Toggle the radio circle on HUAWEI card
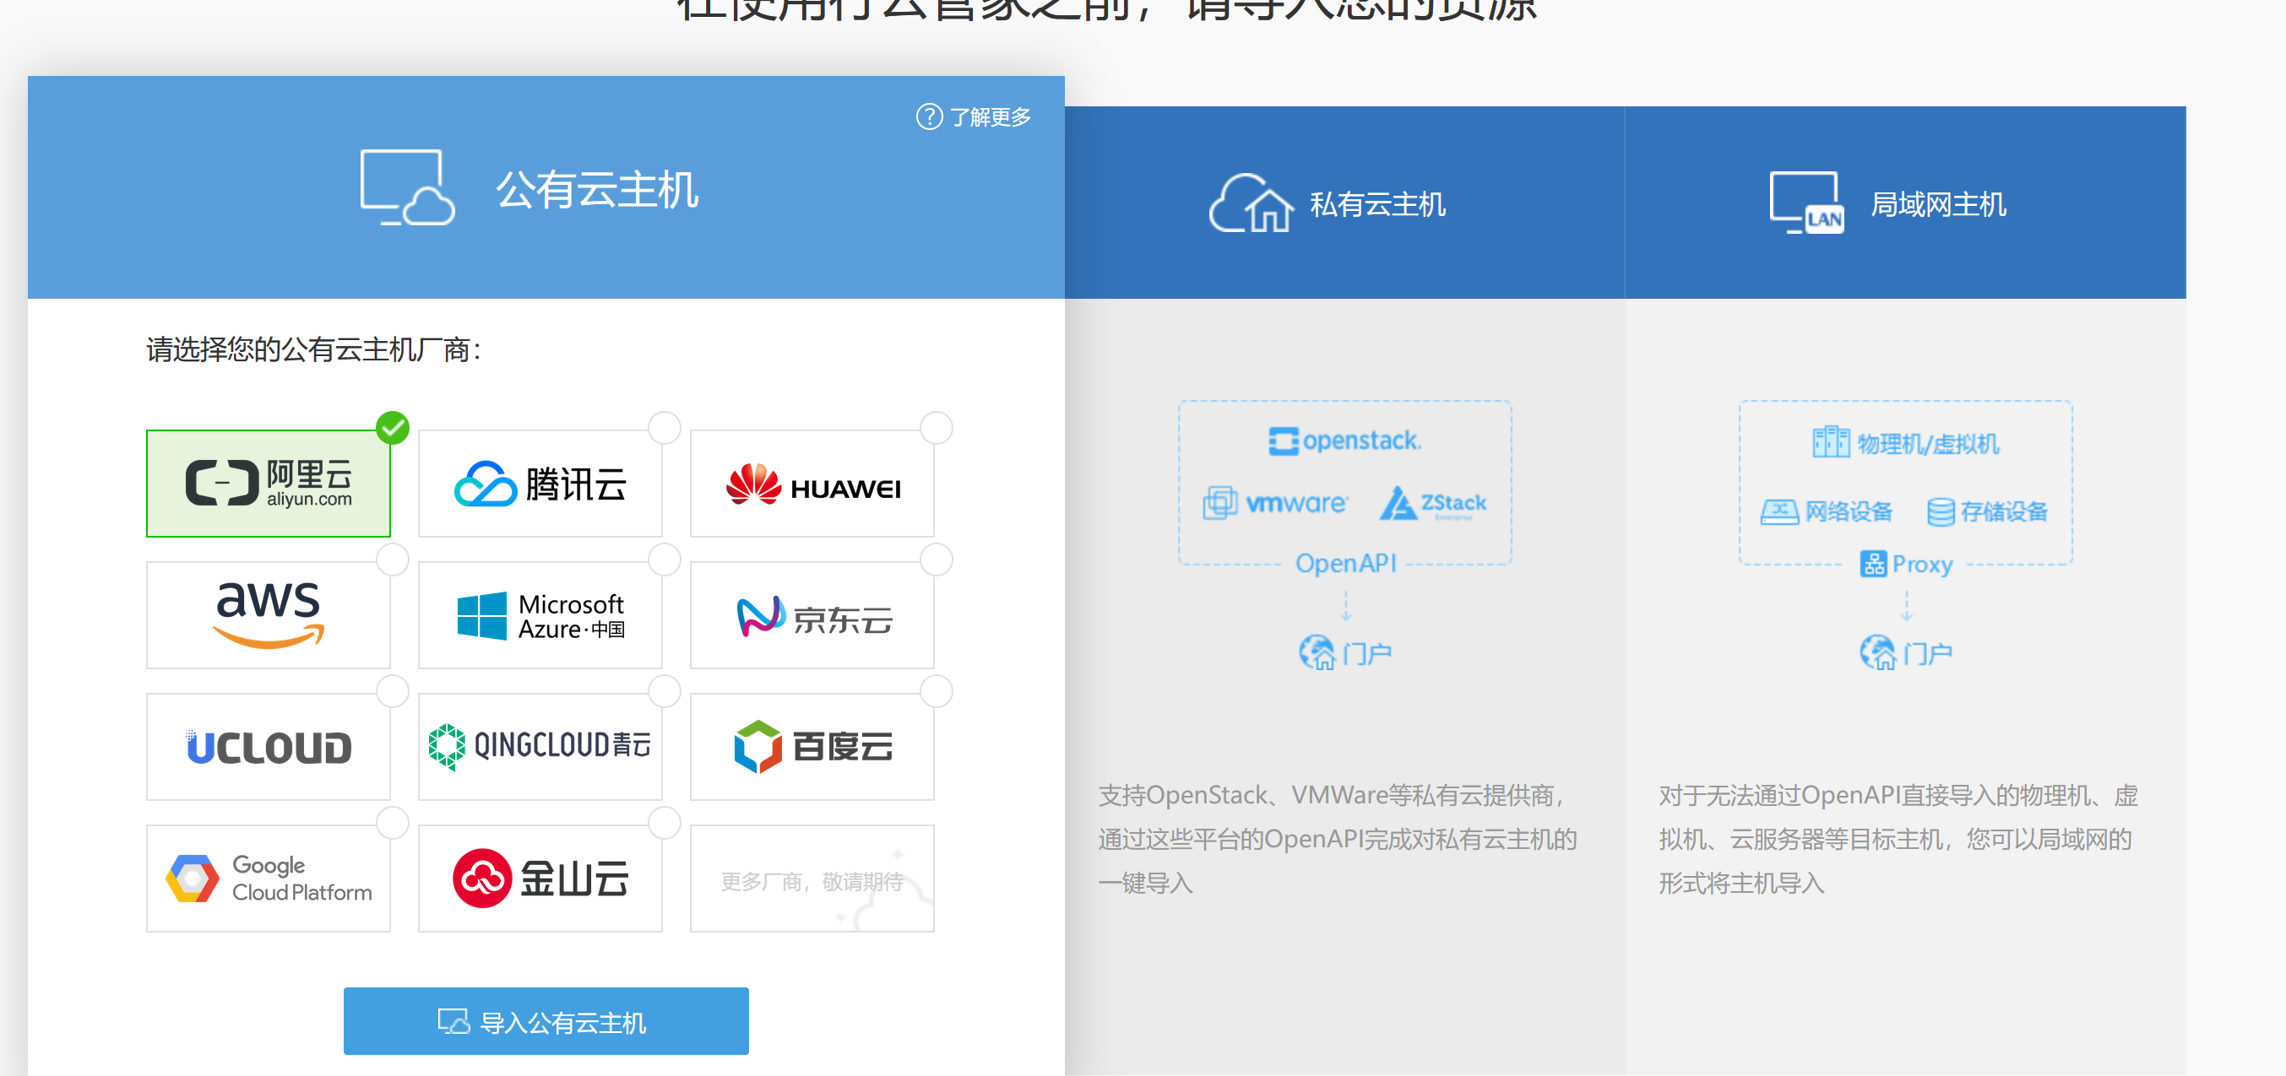 937,428
